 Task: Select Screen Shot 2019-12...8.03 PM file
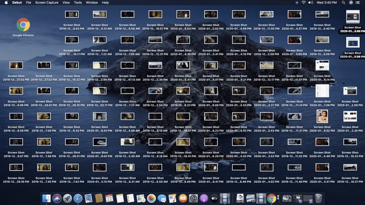(72, 14)
